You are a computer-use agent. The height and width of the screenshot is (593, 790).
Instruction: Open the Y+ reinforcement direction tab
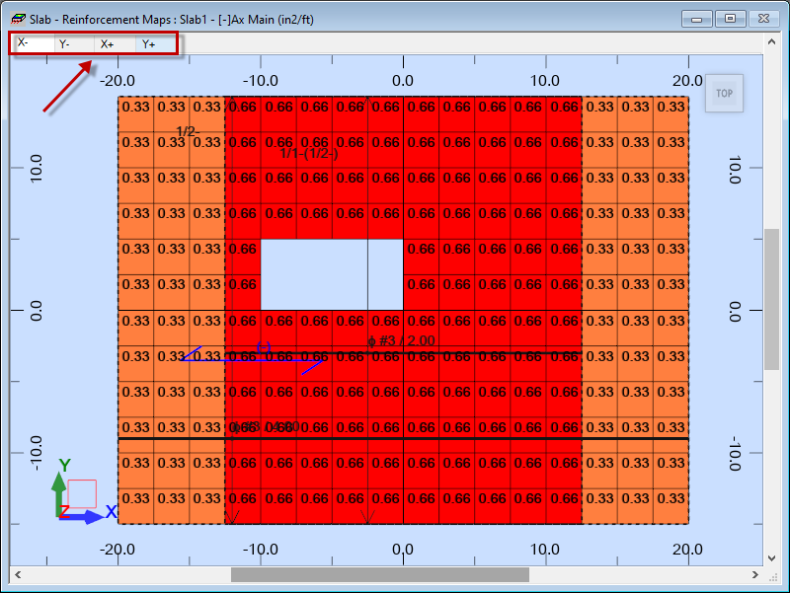click(149, 43)
